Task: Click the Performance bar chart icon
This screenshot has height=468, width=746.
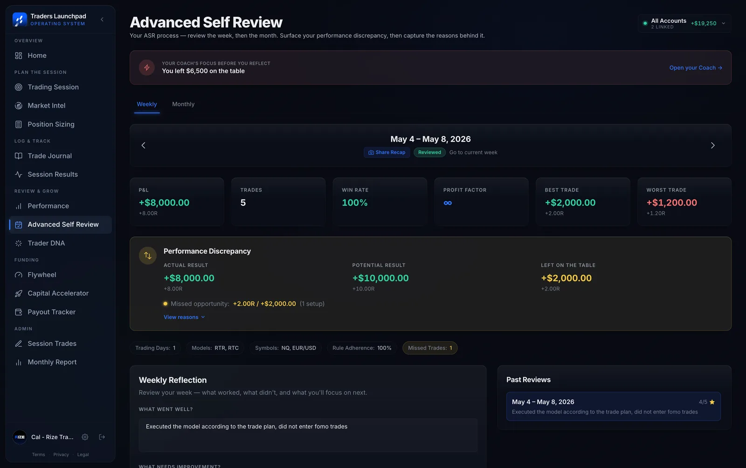Action: [x=19, y=206]
